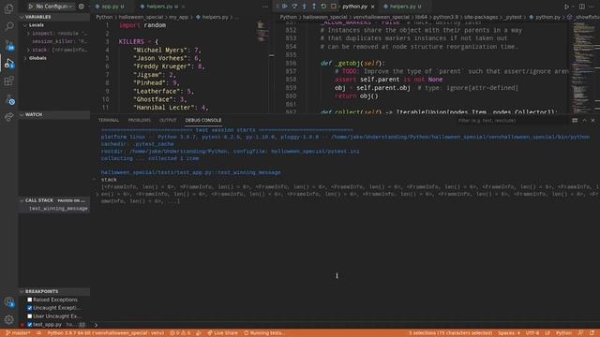Expand the stack variable
This screenshot has height=337, width=600.
coord(28,50)
